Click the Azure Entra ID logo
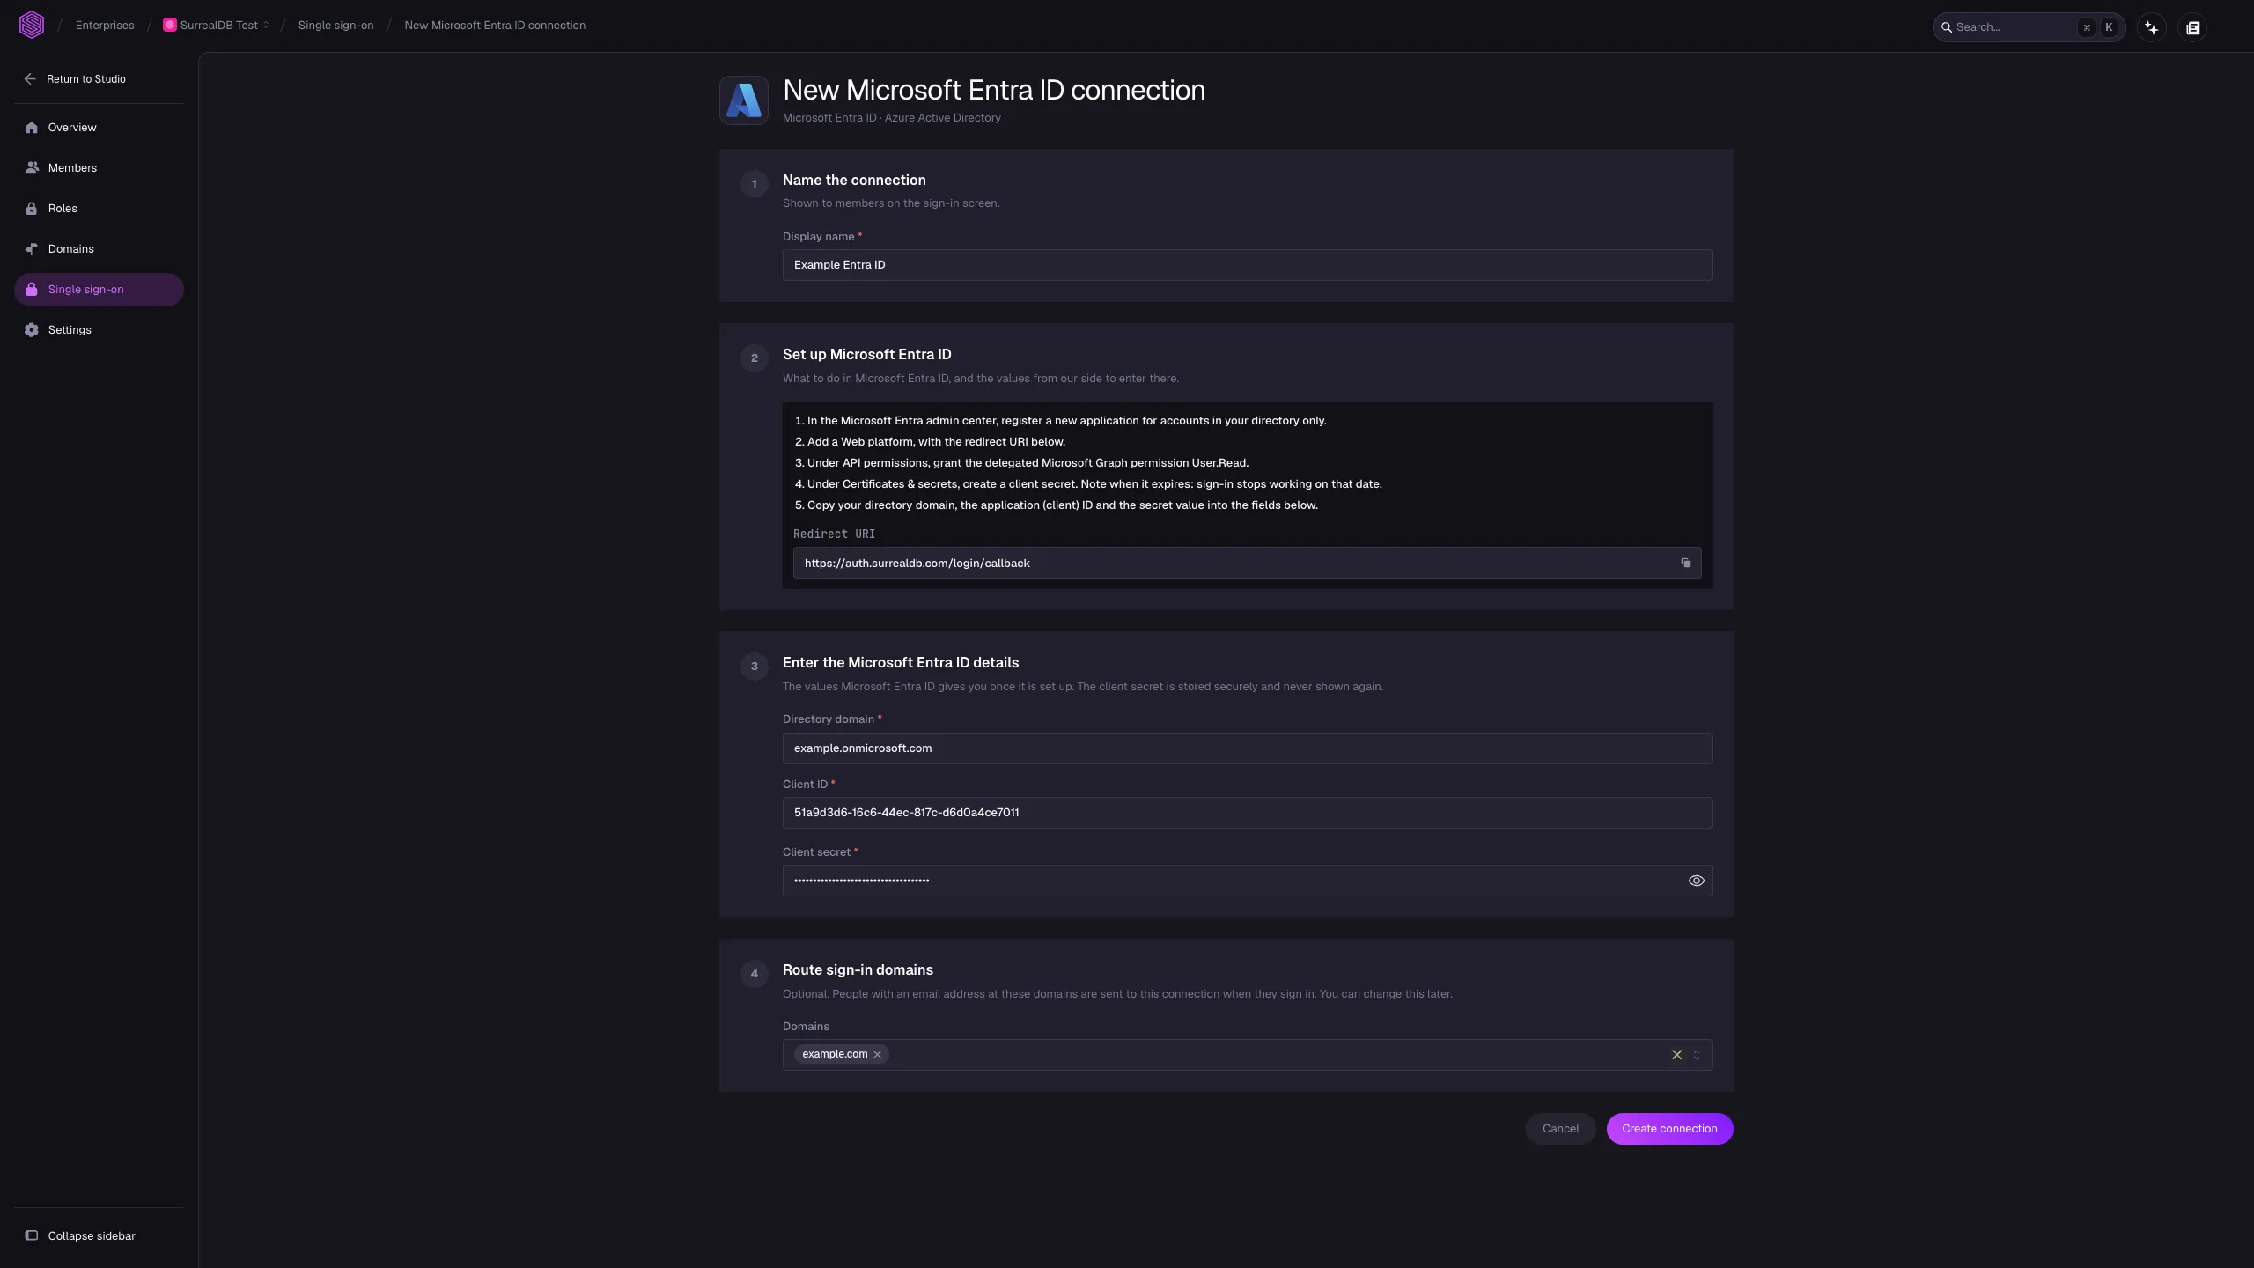2254x1268 pixels. tap(744, 100)
